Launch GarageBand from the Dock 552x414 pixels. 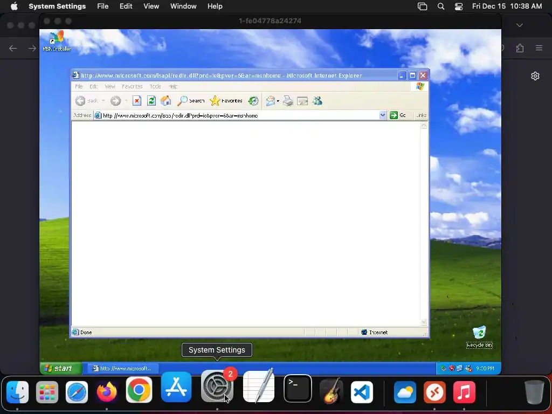tap(331, 390)
